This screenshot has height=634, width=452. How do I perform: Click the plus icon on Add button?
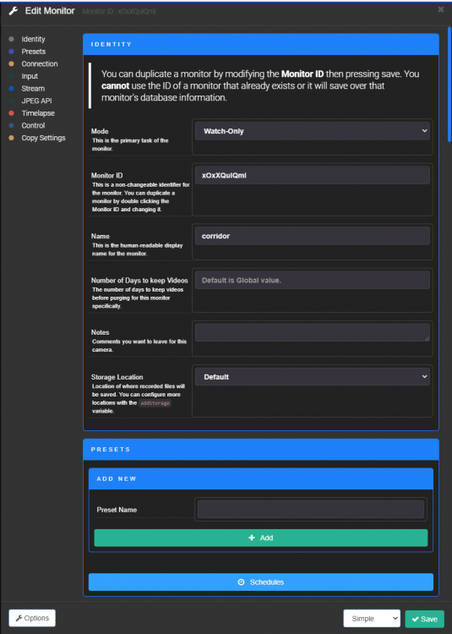(x=252, y=538)
